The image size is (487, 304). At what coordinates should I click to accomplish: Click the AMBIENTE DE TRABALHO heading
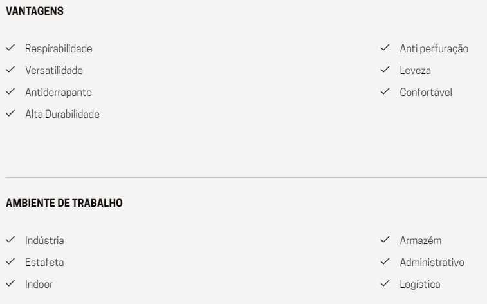64,203
